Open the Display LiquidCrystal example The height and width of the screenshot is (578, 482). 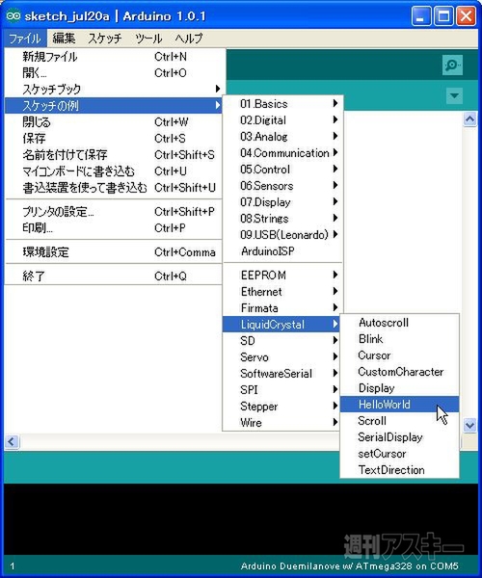tap(399, 388)
